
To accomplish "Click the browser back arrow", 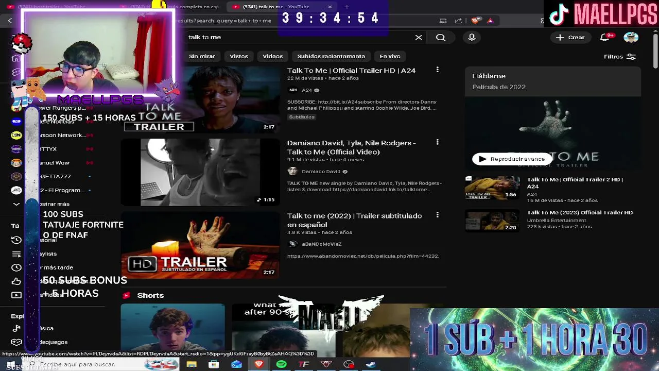I will [x=10, y=21].
